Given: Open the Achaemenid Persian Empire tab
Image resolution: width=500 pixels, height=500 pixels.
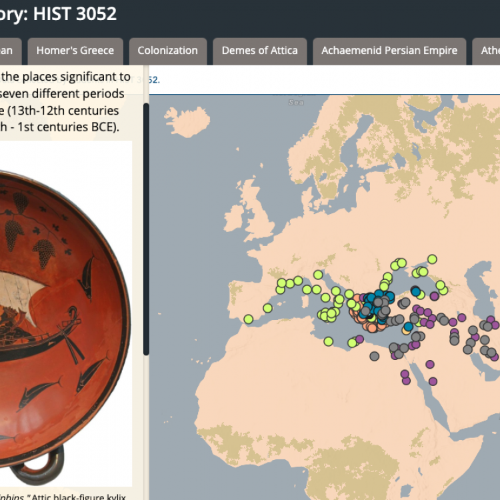Looking at the screenshot, I should click(389, 51).
